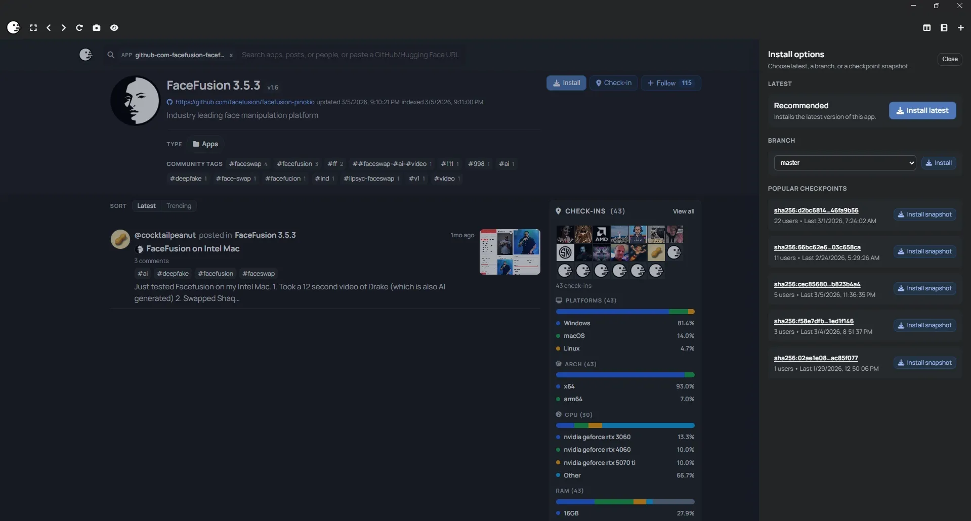971x521 pixels.
Task: Install snapshot for sha256:66bc62e6
Action: [924, 251]
